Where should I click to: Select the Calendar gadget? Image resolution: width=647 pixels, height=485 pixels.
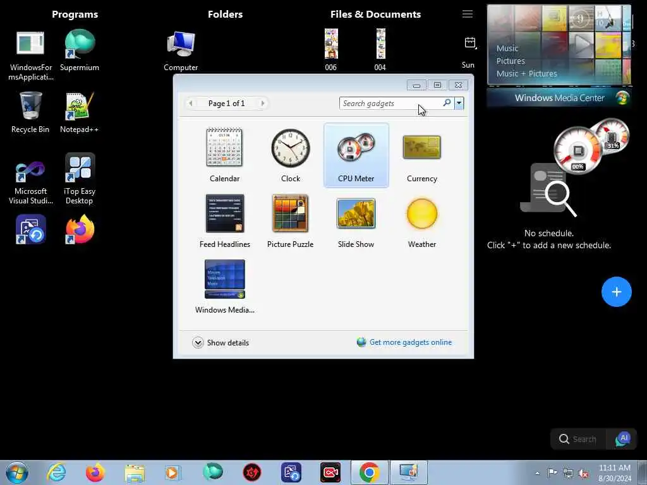click(224, 155)
